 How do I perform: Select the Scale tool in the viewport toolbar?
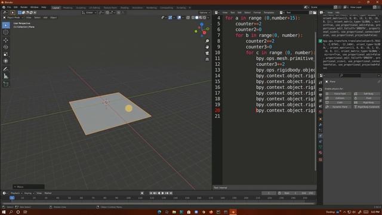click(x=6, y=54)
